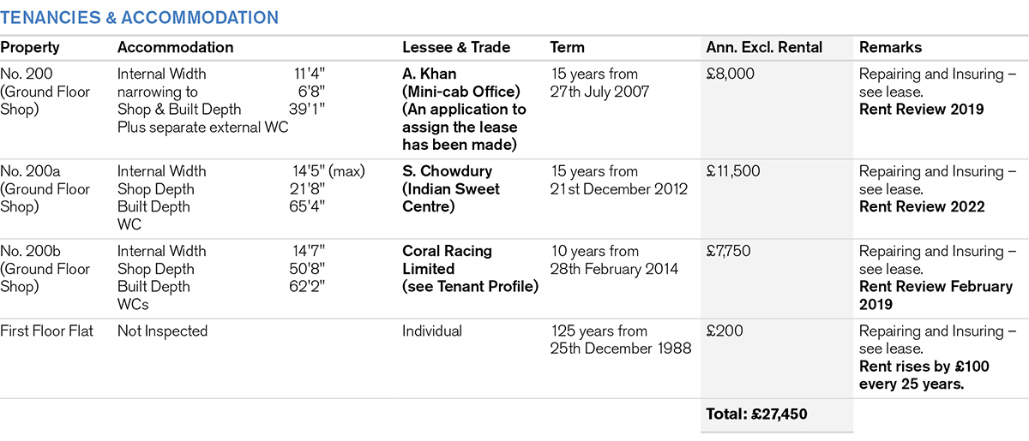The width and height of the screenshot is (1029, 441).
Task: Click the Remarks column header
Action: [891, 48]
